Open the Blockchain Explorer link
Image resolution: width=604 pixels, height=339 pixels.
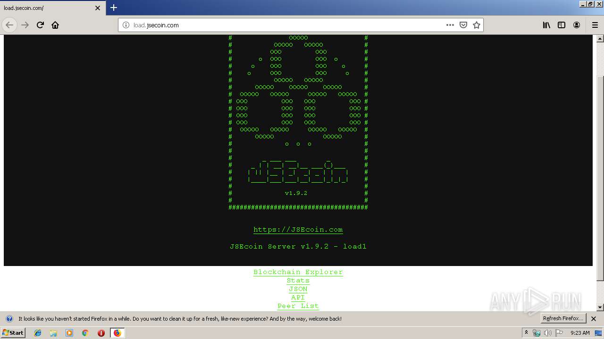tap(298, 272)
